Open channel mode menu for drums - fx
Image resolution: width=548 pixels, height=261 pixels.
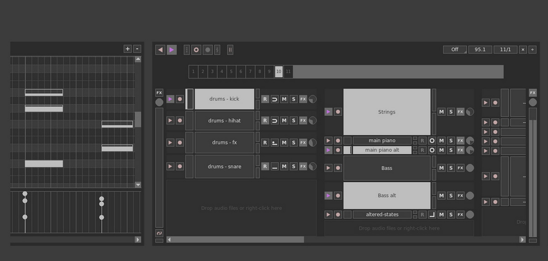(274, 142)
